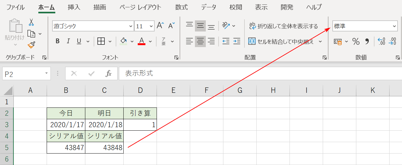Click the formula bar cancel X
The width and height of the screenshot is (402, 165).
[74, 74]
